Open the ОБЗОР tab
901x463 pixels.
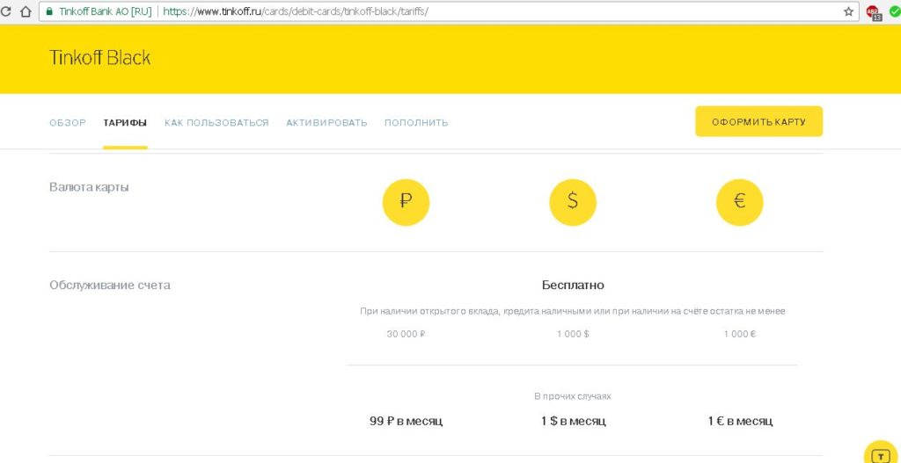[68, 123]
